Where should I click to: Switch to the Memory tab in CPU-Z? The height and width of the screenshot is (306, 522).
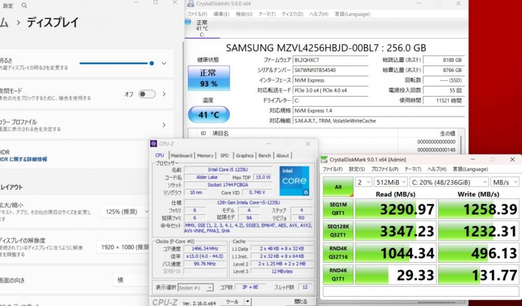click(205, 155)
